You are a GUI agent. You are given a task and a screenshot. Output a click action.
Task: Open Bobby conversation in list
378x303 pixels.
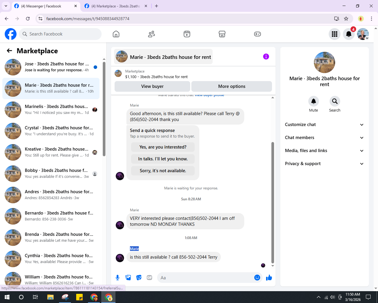(x=51, y=174)
